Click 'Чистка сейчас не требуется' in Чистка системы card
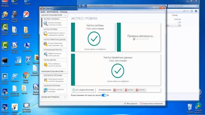This screenshot has height=115, width=205. tap(95, 49)
